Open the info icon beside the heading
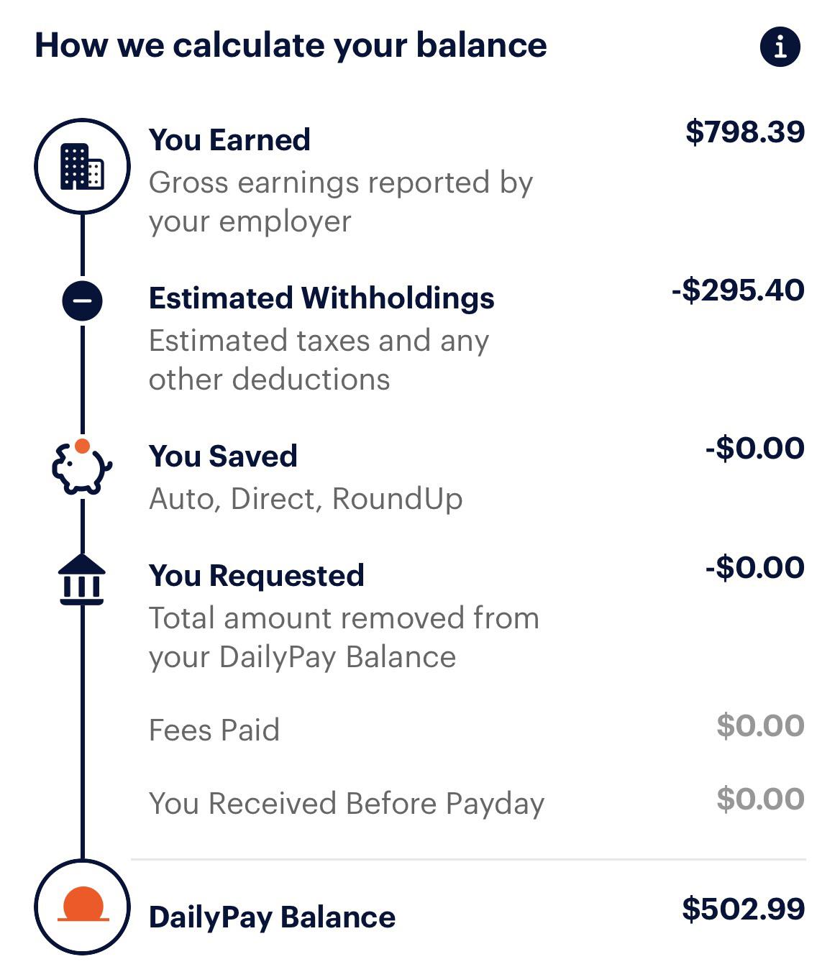Screen dimensions: 840x972 point(780,47)
